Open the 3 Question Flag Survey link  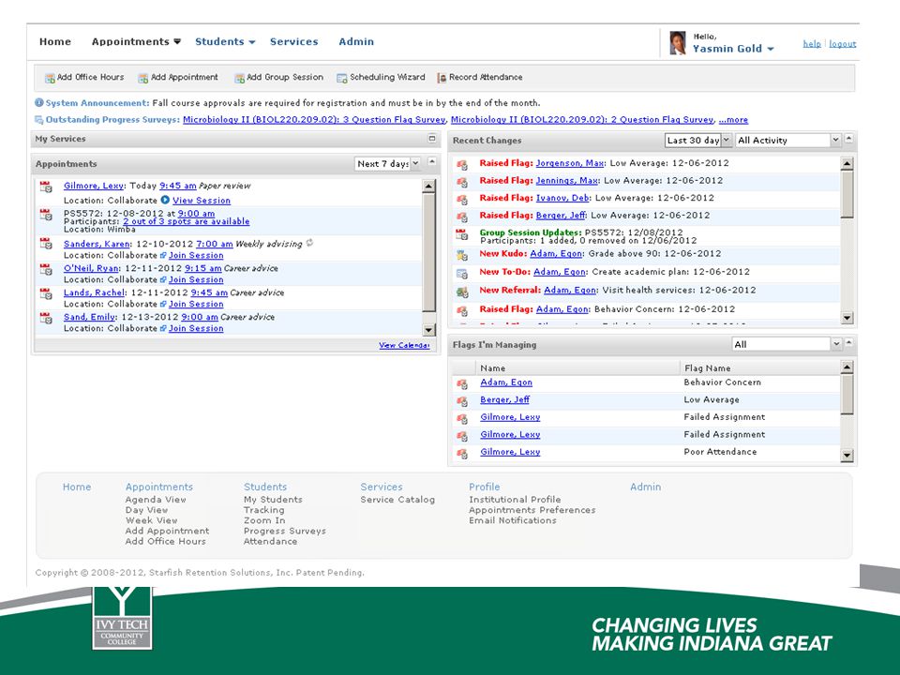point(314,119)
